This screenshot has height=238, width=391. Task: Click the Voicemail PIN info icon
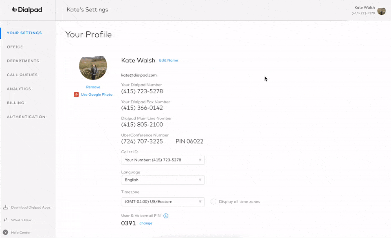(166, 216)
